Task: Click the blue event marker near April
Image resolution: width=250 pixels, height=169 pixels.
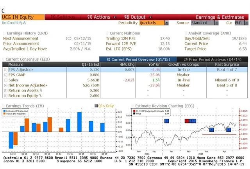Action: coord(229,129)
